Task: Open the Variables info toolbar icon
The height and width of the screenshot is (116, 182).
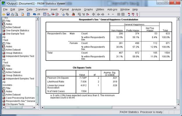Action: point(57,14)
